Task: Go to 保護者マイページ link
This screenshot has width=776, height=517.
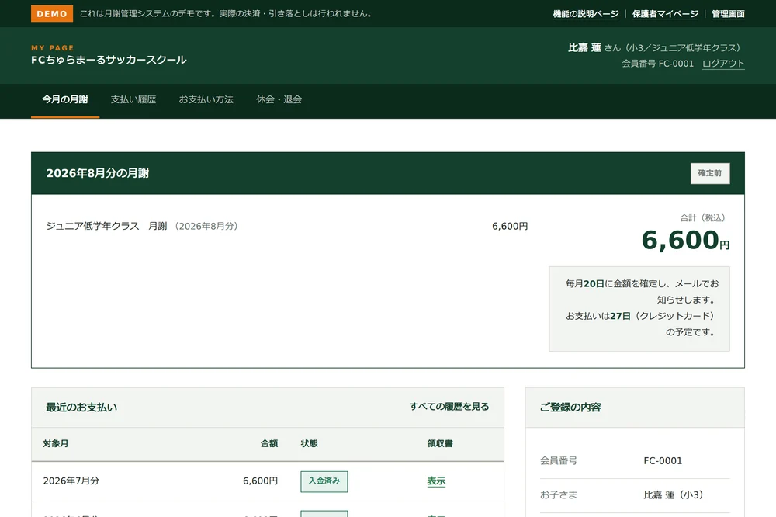Action: point(665,14)
